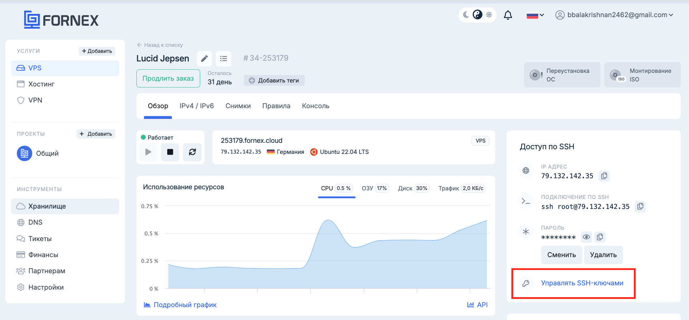Copy the password
The image size is (689, 320).
[x=600, y=237]
